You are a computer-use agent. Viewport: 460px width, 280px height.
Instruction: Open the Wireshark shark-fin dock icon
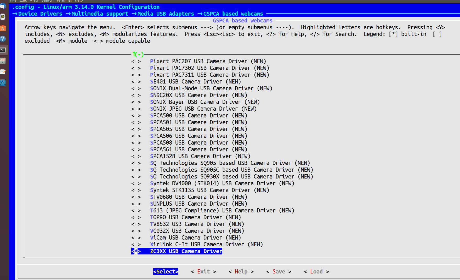pos(3,83)
